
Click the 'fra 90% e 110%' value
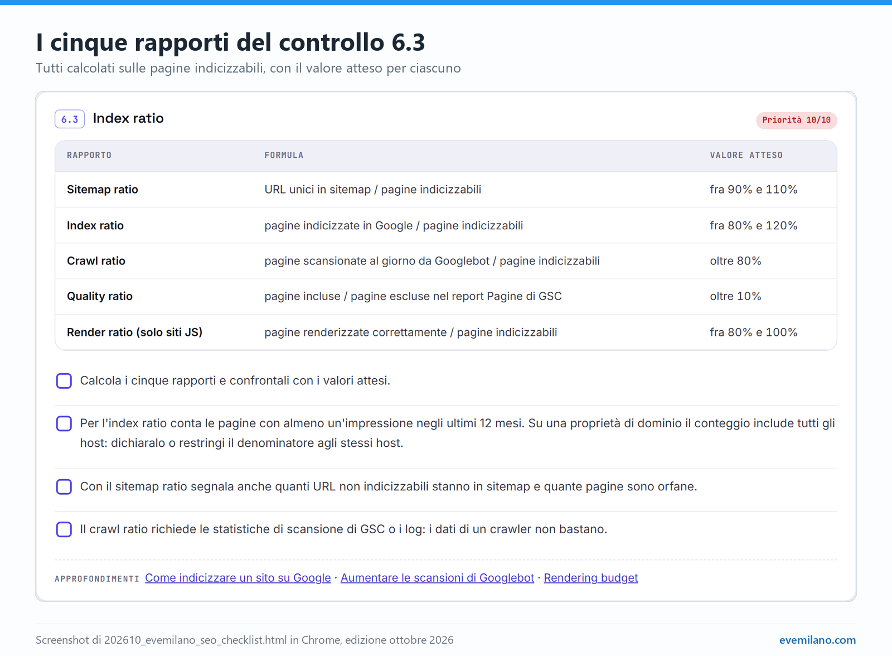click(x=753, y=190)
